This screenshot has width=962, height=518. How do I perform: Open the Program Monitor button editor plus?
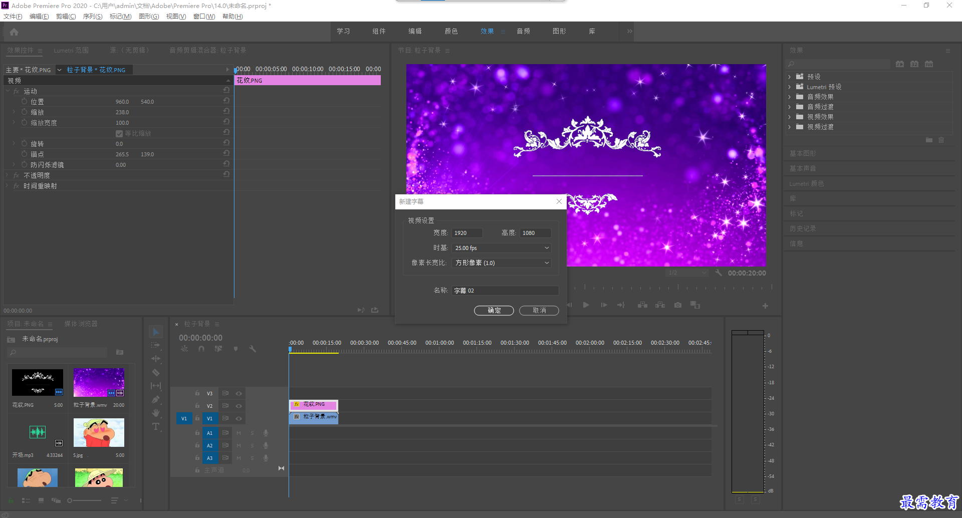point(765,306)
